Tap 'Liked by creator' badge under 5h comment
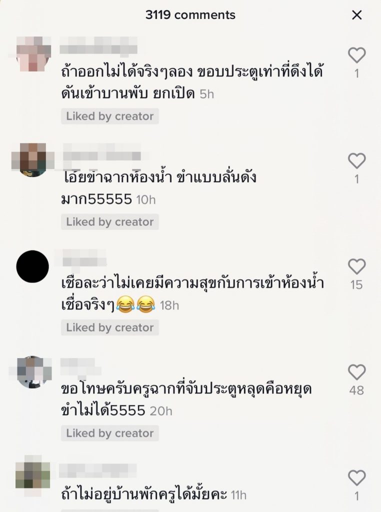The width and height of the screenshot is (381, 512). tap(109, 116)
